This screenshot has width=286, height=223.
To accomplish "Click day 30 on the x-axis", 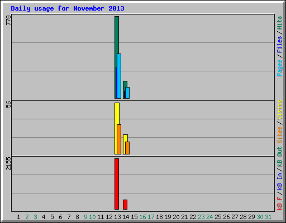I will 260,217.
